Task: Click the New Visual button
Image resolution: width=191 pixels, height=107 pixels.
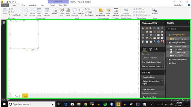Action: (68, 12)
